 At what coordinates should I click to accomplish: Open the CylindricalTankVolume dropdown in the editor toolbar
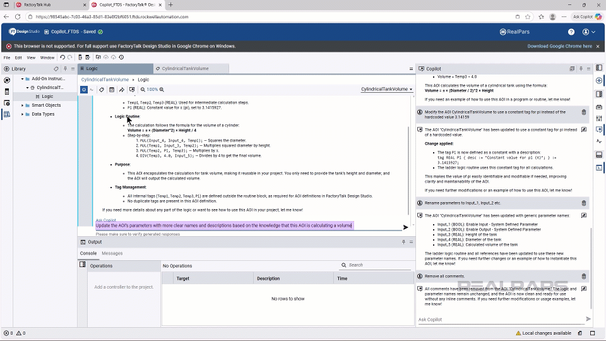click(x=386, y=89)
